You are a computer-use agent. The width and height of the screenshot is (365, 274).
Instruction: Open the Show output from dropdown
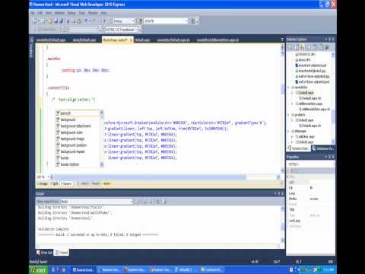coord(97,202)
